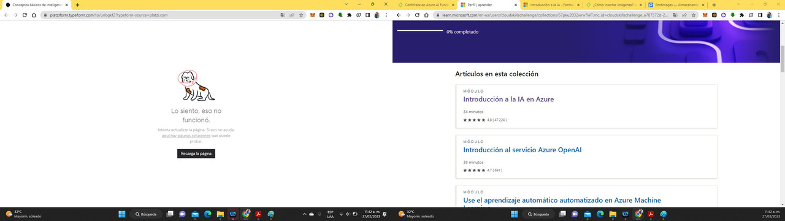Open the aquí hay algunas soluciones link
The height and width of the screenshot is (221, 785).
click(x=186, y=136)
